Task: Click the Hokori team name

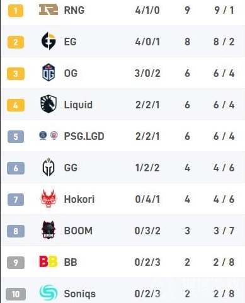Action: click(79, 199)
